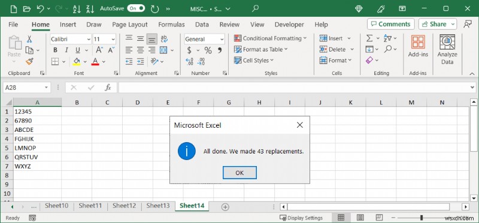The width and height of the screenshot is (479, 223).
Task: Select cell A3 containing ABCDE
Action: (37, 129)
